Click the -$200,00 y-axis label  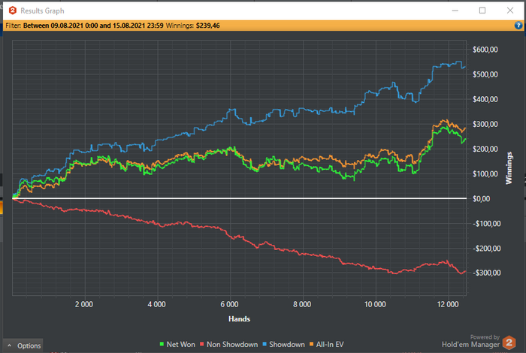tap(486, 249)
